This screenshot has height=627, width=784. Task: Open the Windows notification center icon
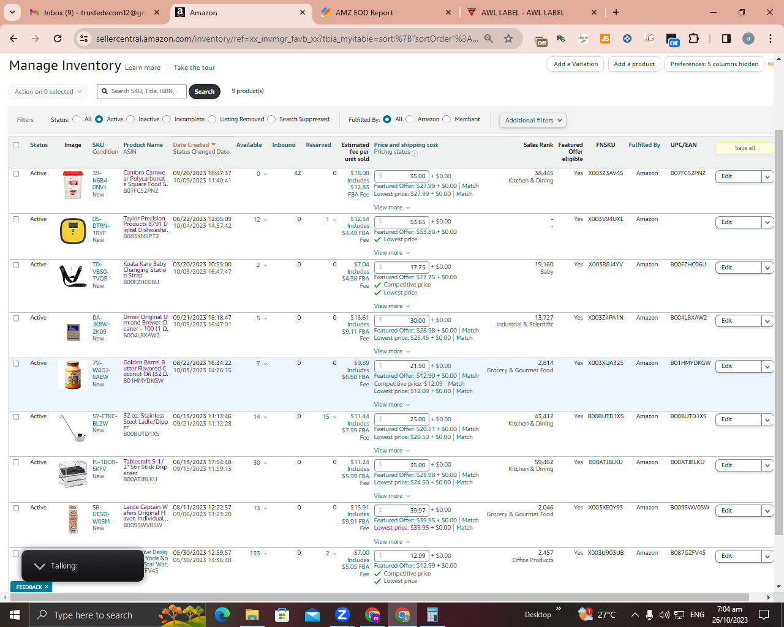(764, 615)
